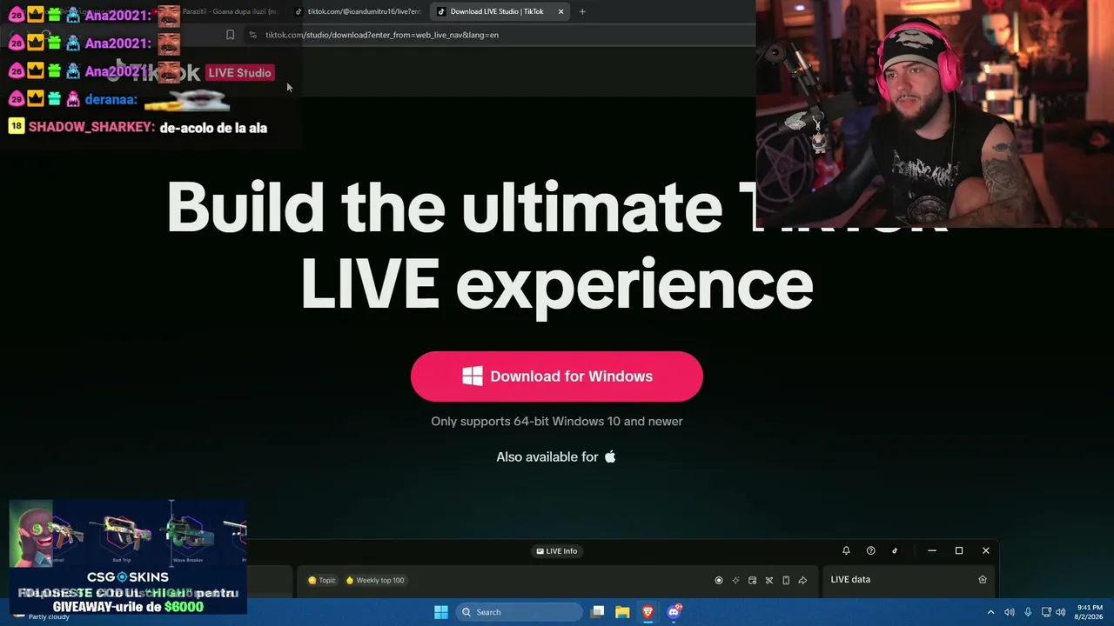Open a new browser tab
Viewport: 1114px width, 626px height.
[x=582, y=11]
